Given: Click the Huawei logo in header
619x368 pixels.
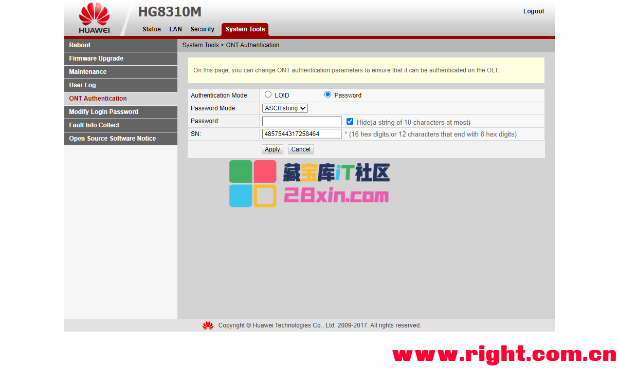Looking at the screenshot, I should pyautogui.click(x=94, y=18).
